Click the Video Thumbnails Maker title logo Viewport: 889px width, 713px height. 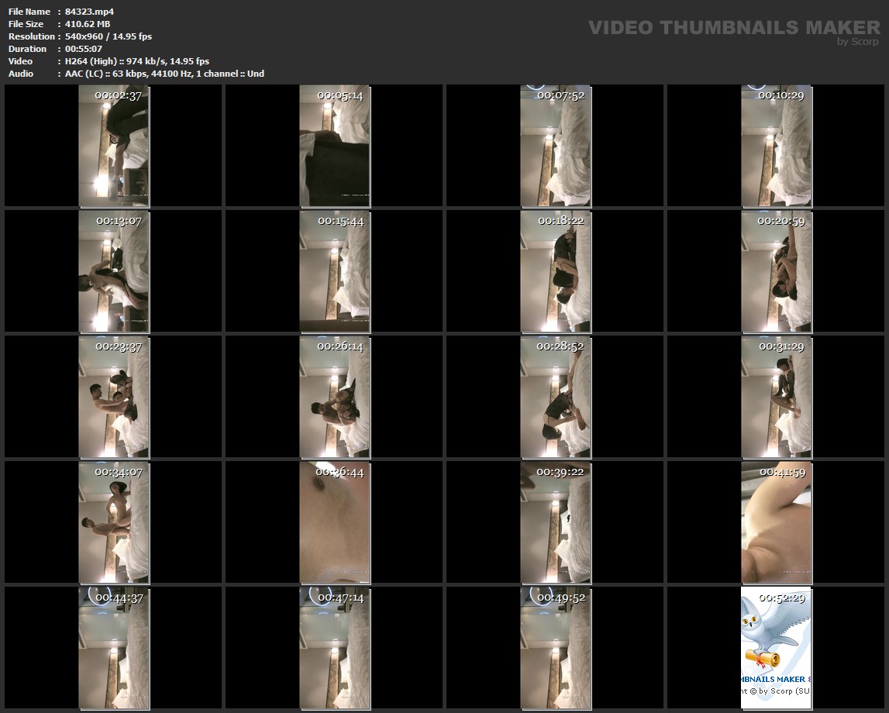click(733, 28)
